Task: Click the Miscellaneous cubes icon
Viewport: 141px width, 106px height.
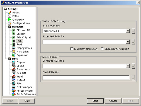Action: pos(14,91)
